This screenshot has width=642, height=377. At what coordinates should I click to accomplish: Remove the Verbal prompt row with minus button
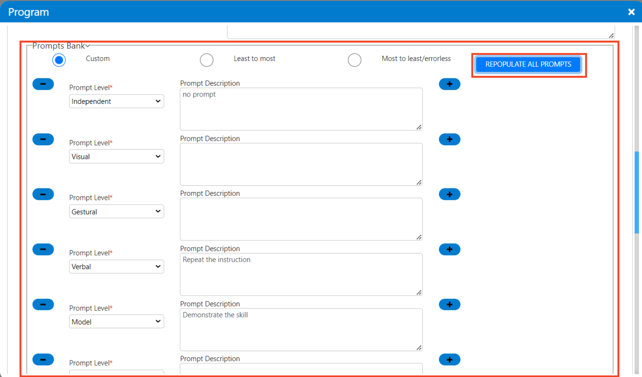[43, 249]
